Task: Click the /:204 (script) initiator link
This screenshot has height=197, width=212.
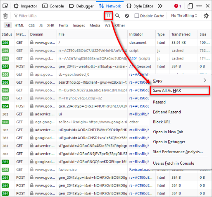Action: point(133,58)
